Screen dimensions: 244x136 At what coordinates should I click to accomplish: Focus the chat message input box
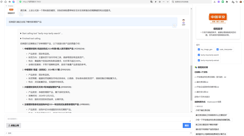pos(99,119)
